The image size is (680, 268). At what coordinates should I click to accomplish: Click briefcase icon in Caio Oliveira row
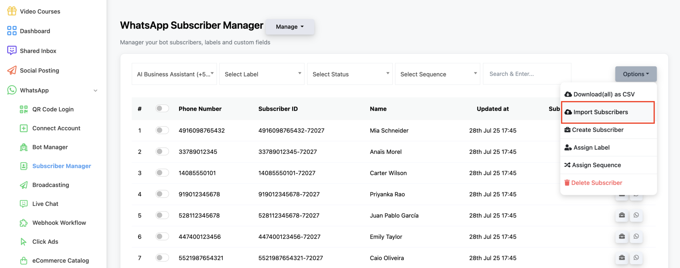622,258
